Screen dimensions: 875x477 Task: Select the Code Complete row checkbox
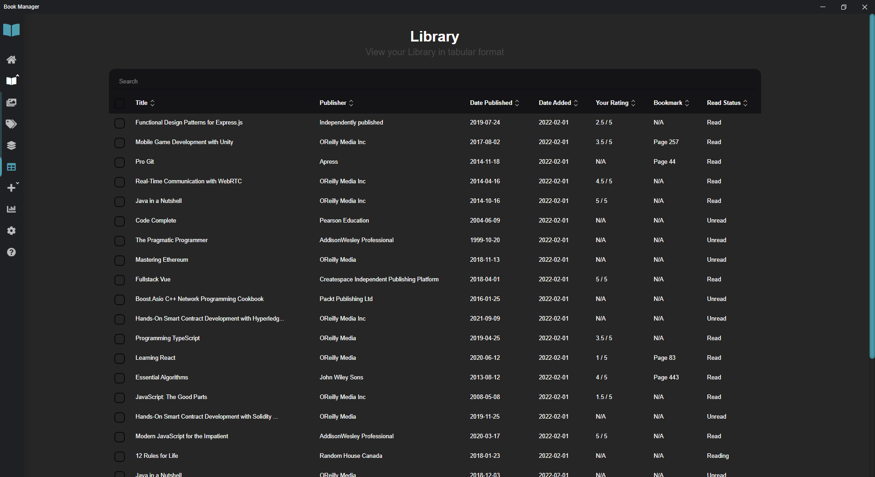[120, 221]
